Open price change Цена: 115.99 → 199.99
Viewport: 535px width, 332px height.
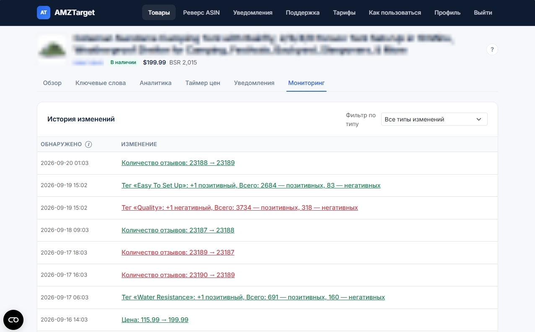[155, 320]
